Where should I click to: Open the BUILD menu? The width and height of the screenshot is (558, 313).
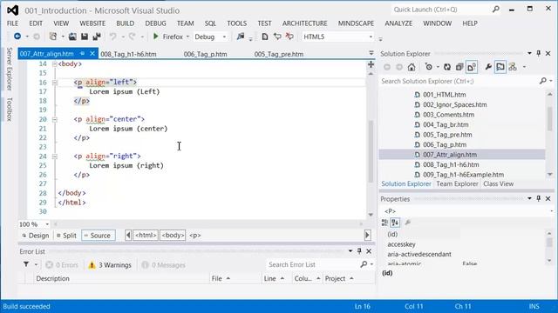(126, 23)
